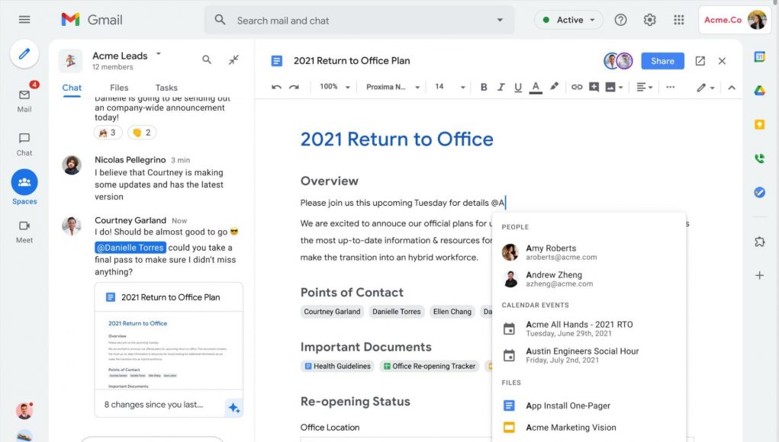Screen dimensions: 779x442
Task: Open the text color picker
Action: pos(536,87)
